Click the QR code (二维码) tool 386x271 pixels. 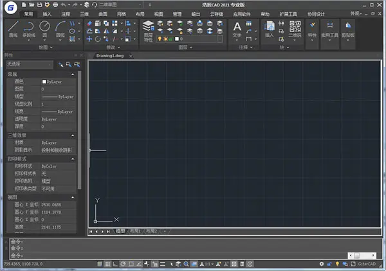pyautogui.click(x=295, y=30)
